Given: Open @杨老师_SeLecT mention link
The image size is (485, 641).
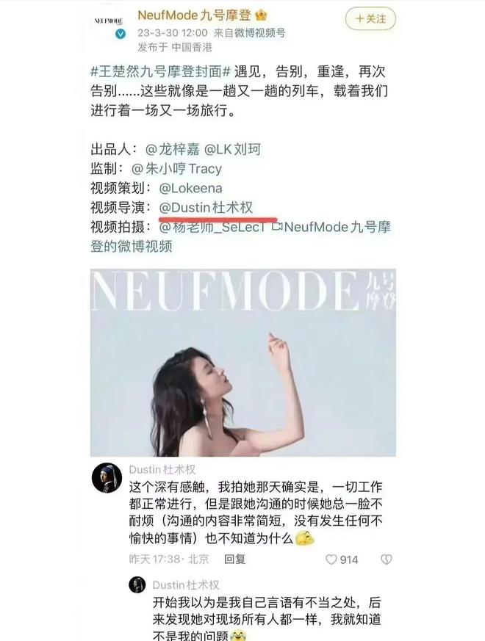Looking at the screenshot, I should point(212,227).
